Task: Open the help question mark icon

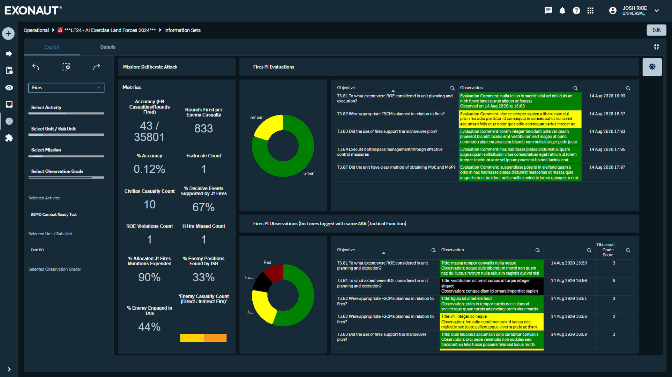Action: [x=576, y=10]
